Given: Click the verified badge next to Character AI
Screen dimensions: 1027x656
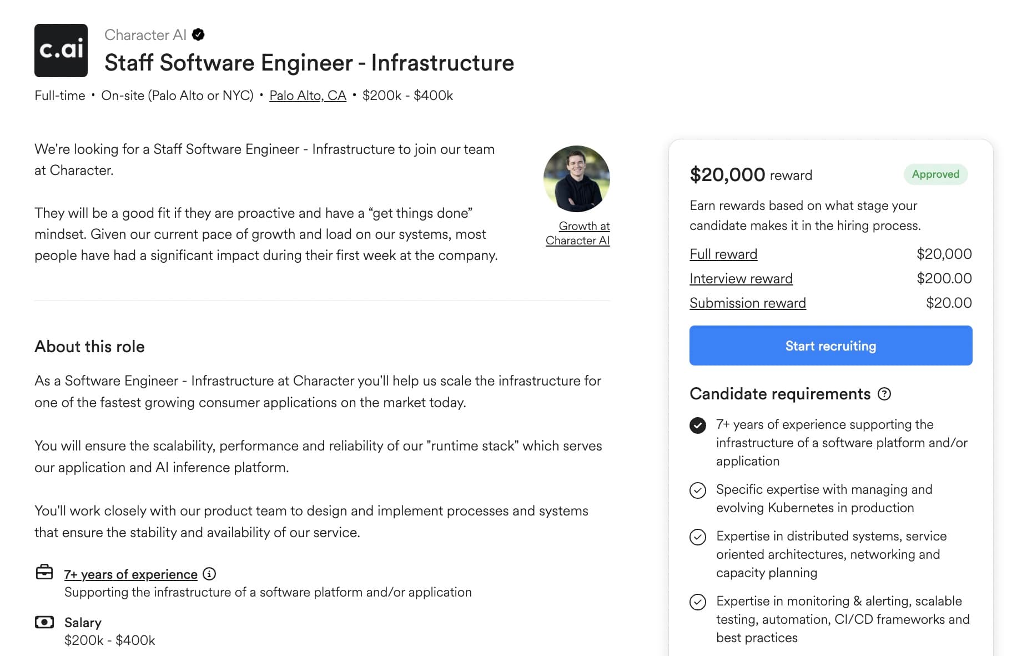Looking at the screenshot, I should 198,35.
